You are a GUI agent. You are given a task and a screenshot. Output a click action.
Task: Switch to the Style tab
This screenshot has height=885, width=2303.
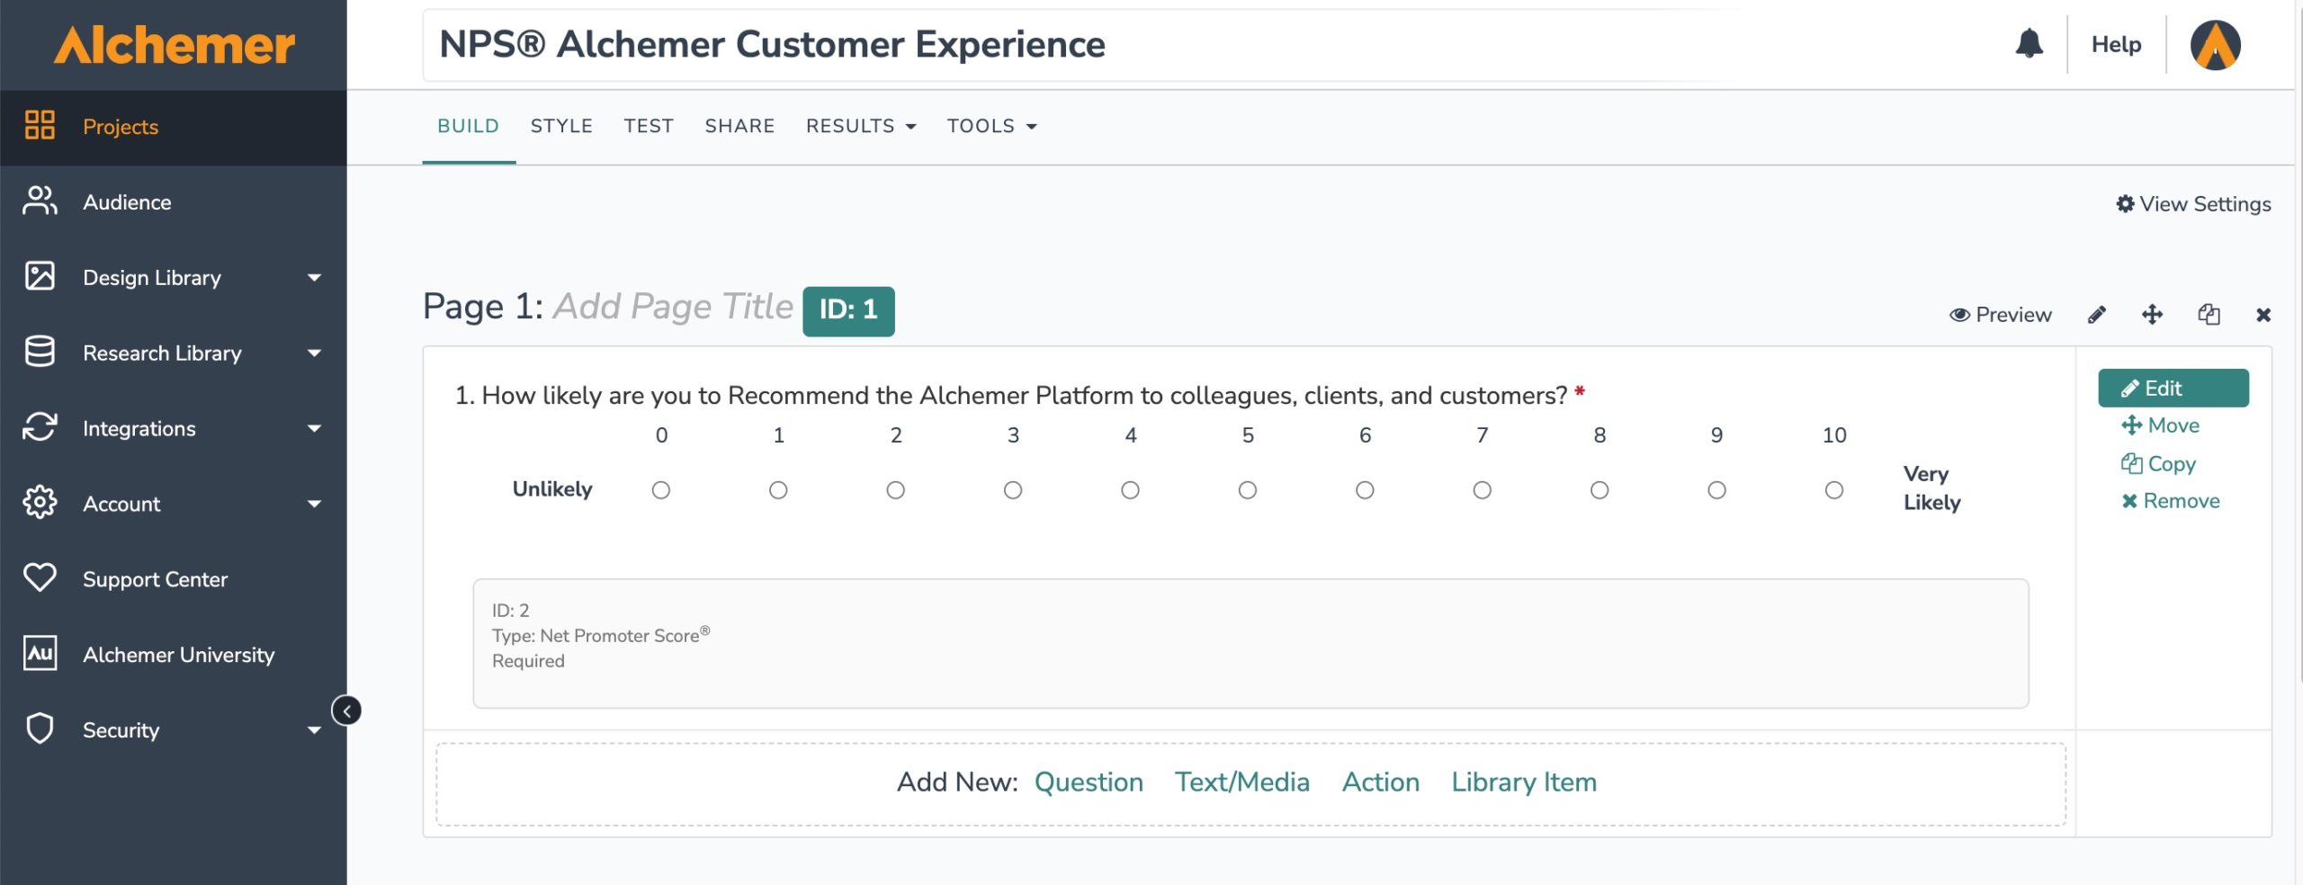click(x=561, y=126)
